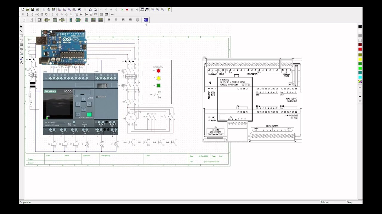Select the line drawing tool
382x214 pixels.
21,31
